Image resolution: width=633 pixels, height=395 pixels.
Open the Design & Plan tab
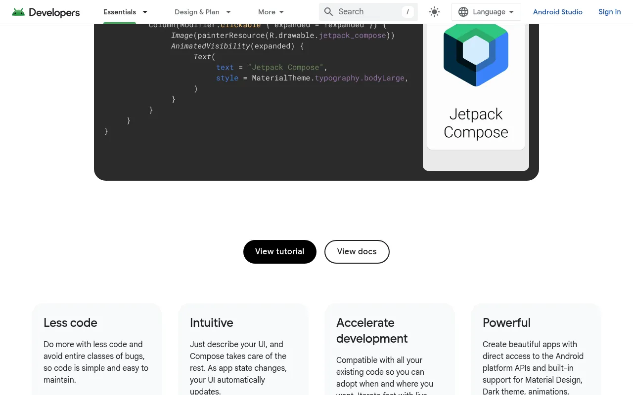[197, 12]
